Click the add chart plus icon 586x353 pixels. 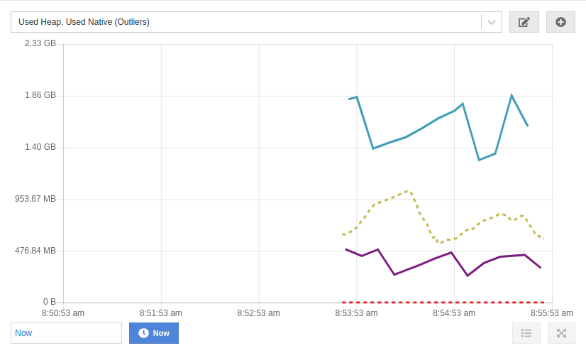560,22
